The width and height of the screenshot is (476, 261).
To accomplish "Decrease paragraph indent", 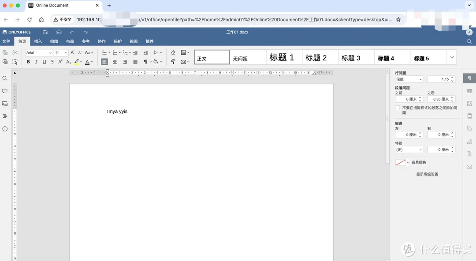I will tap(135, 52).
